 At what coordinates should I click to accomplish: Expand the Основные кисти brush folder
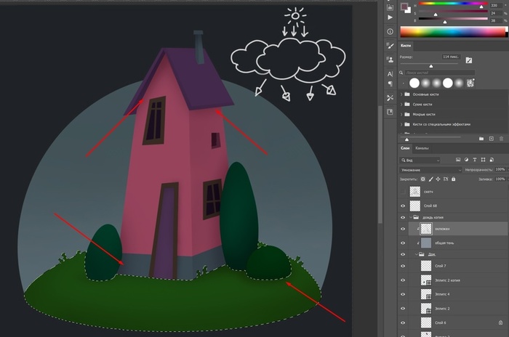tap(403, 94)
